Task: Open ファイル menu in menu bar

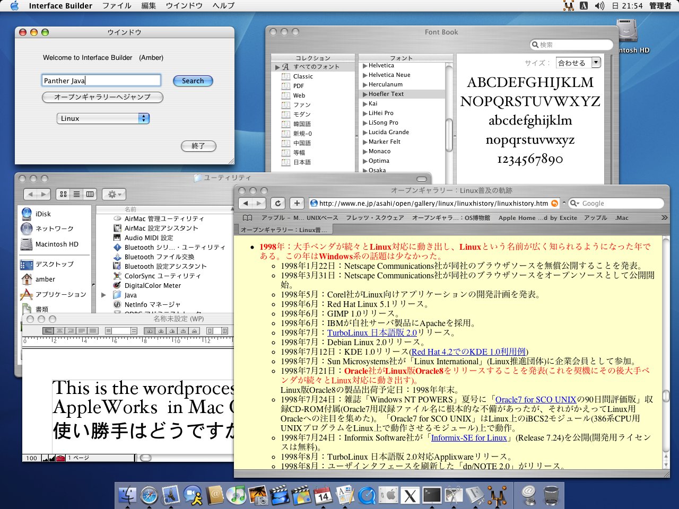Action: (x=117, y=6)
